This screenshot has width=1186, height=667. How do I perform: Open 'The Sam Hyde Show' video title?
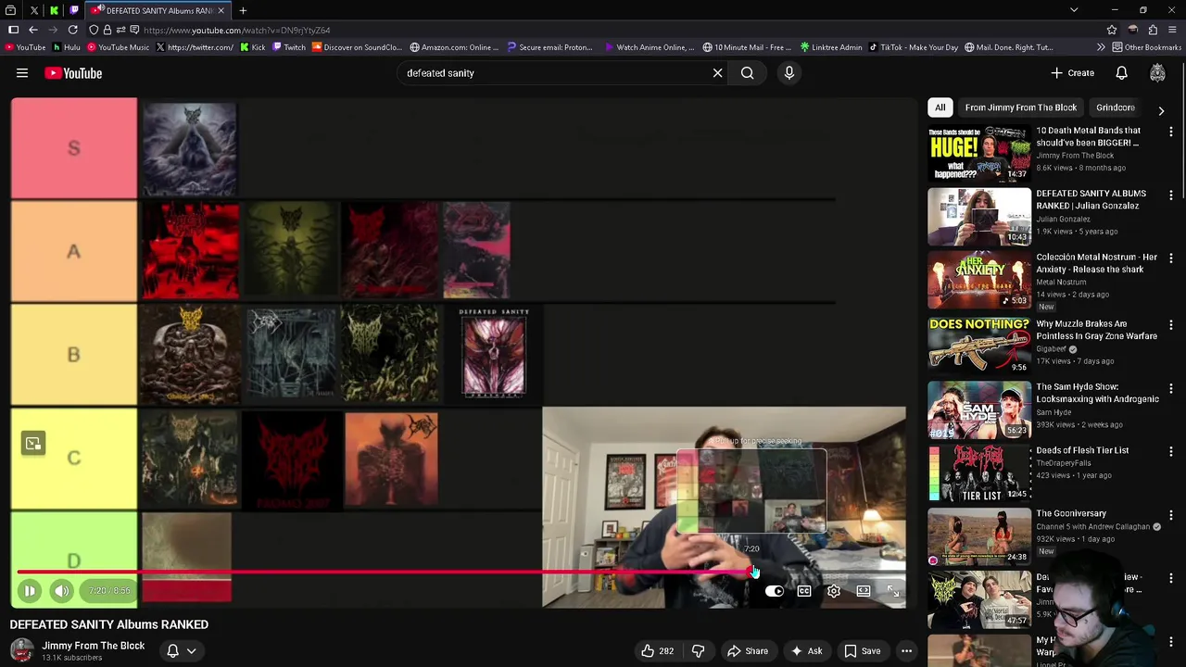pos(1097,393)
